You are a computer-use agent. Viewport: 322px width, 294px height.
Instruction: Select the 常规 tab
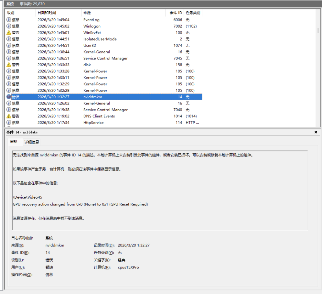pos(14,142)
